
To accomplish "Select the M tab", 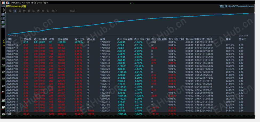I will (x=43, y=11).
